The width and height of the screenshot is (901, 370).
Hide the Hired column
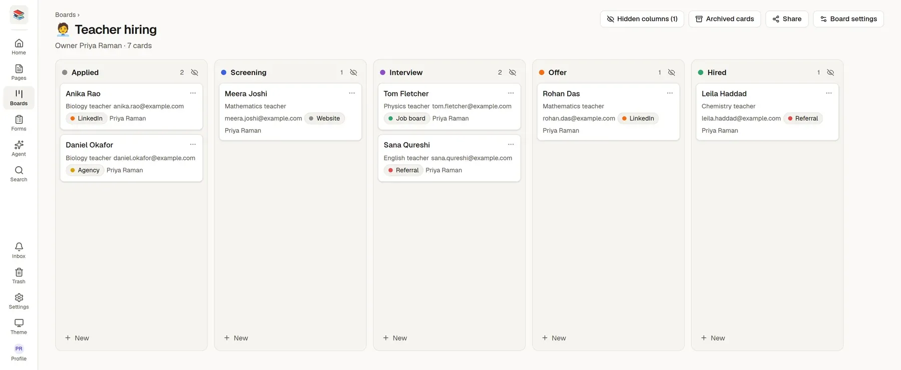tap(830, 72)
